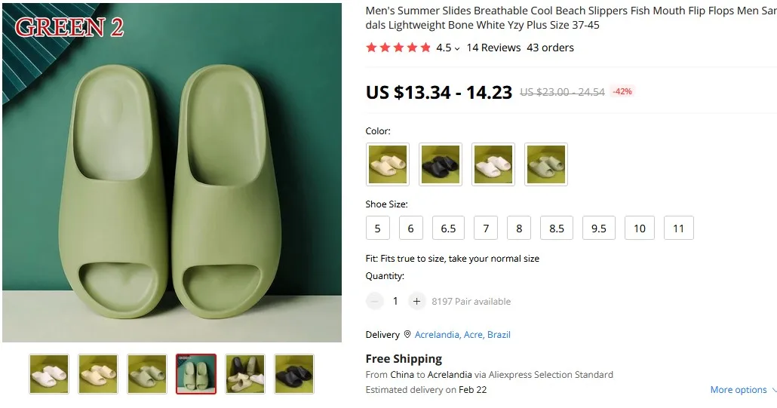Expand More options for shipping
The image size is (777, 408).
(743, 390)
